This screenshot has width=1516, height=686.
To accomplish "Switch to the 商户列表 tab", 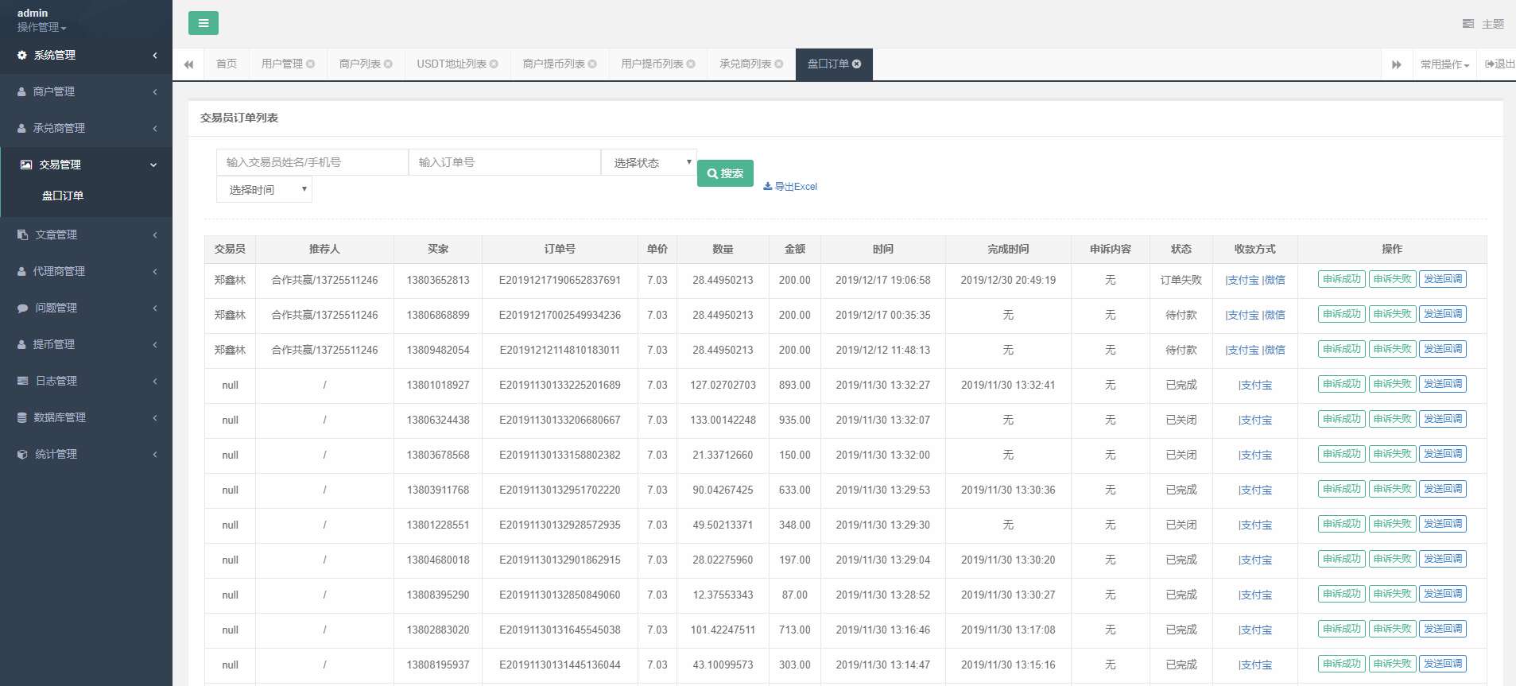I will (x=360, y=64).
